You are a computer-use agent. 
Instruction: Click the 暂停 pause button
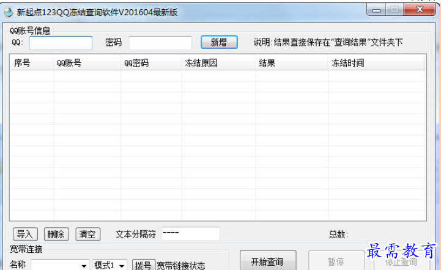click(x=336, y=261)
